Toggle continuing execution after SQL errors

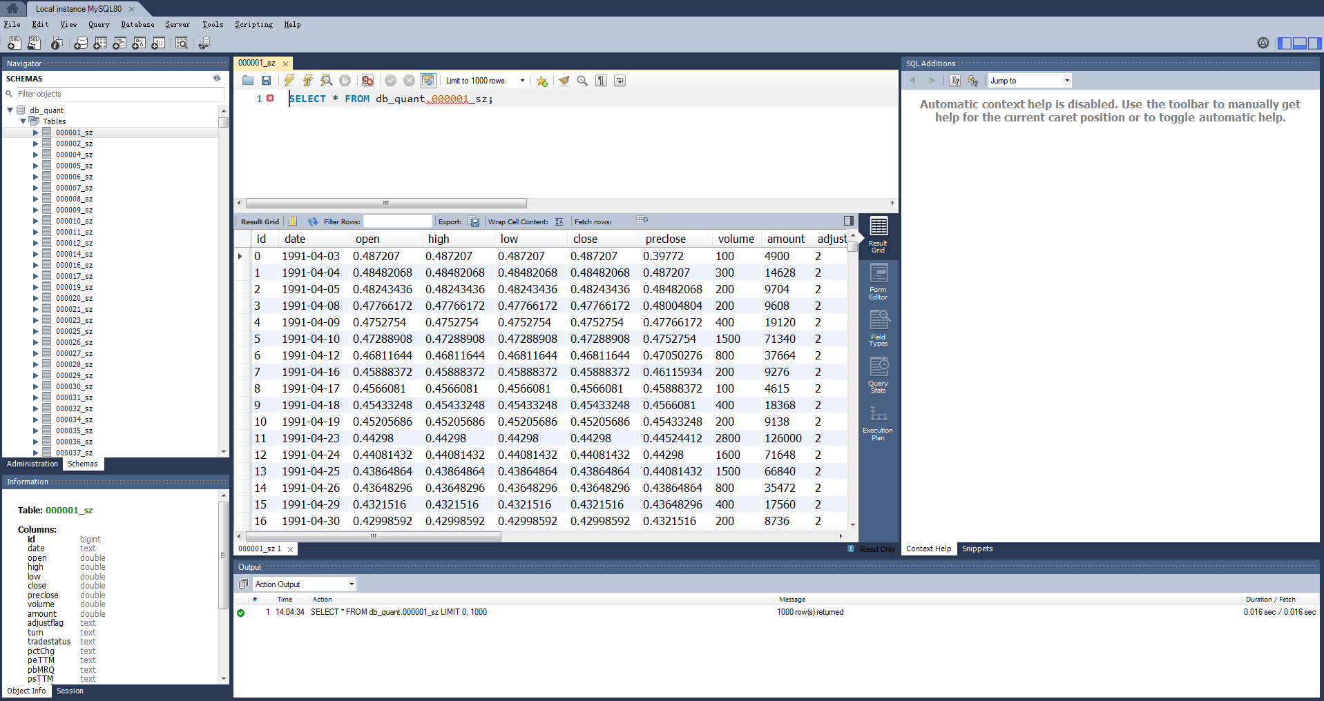(x=367, y=81)
